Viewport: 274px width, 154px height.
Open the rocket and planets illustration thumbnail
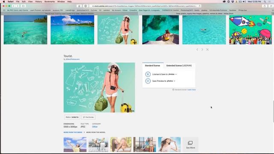[250, 30]
